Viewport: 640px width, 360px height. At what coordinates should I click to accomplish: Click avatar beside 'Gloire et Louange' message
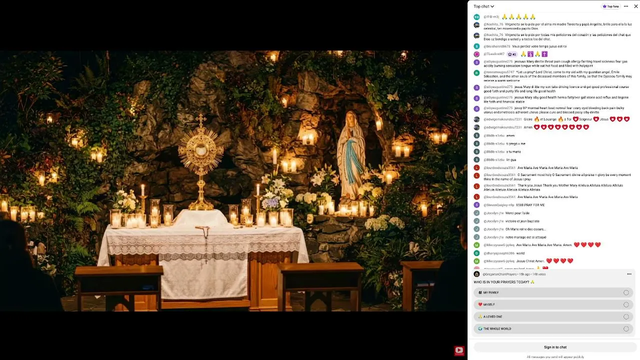point(476,119)
